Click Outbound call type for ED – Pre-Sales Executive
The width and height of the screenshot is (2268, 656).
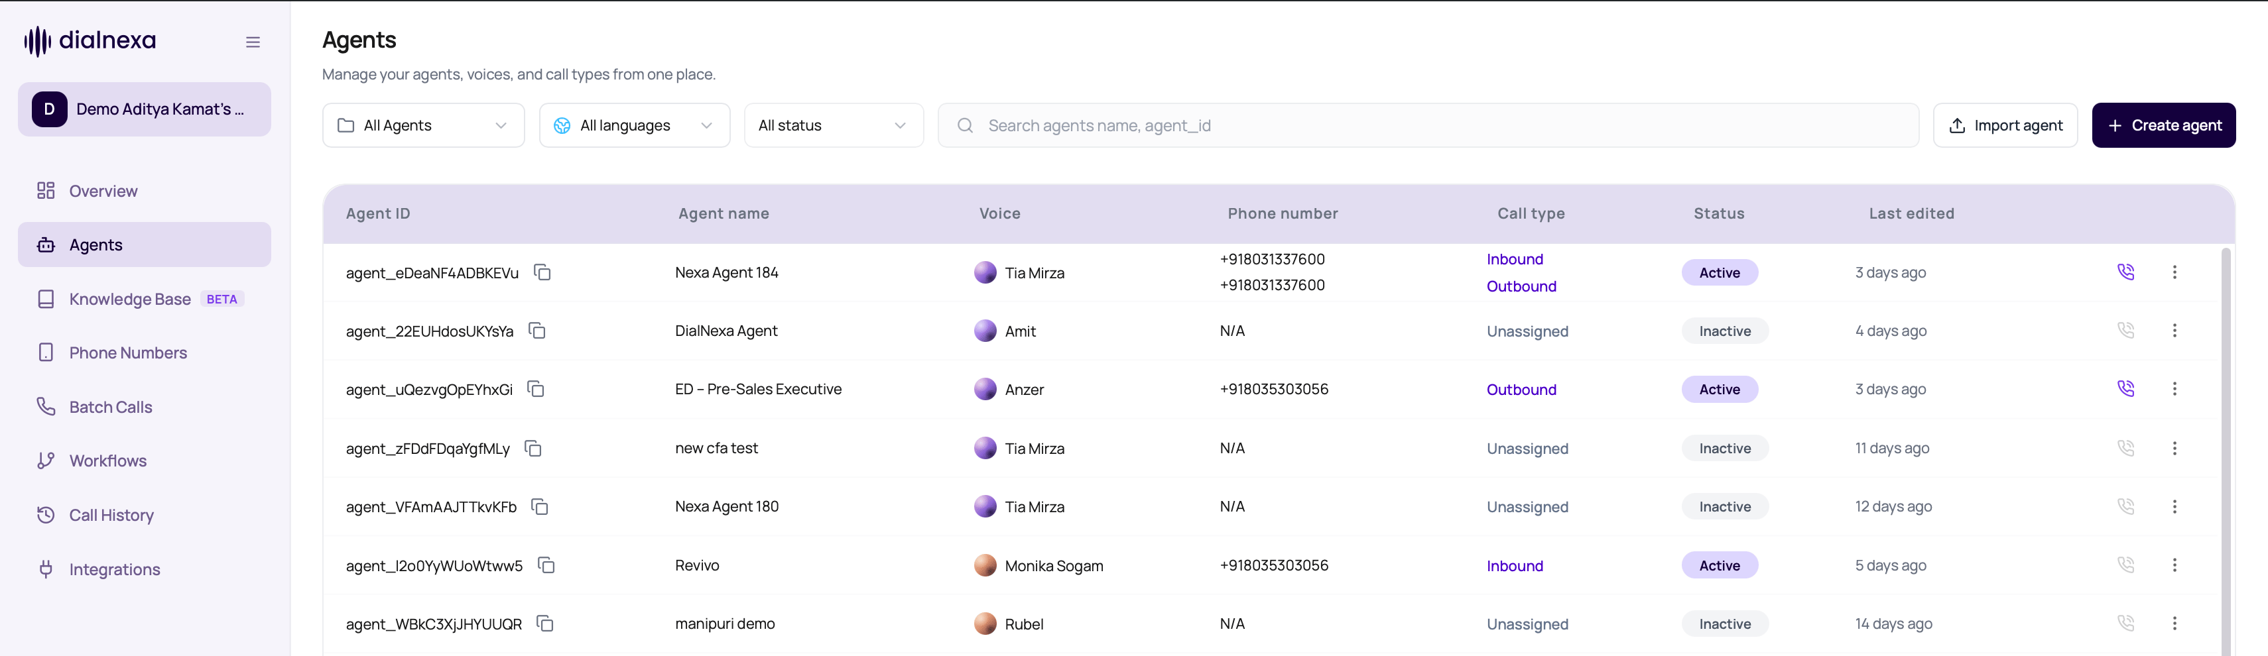coord(1521,390)
